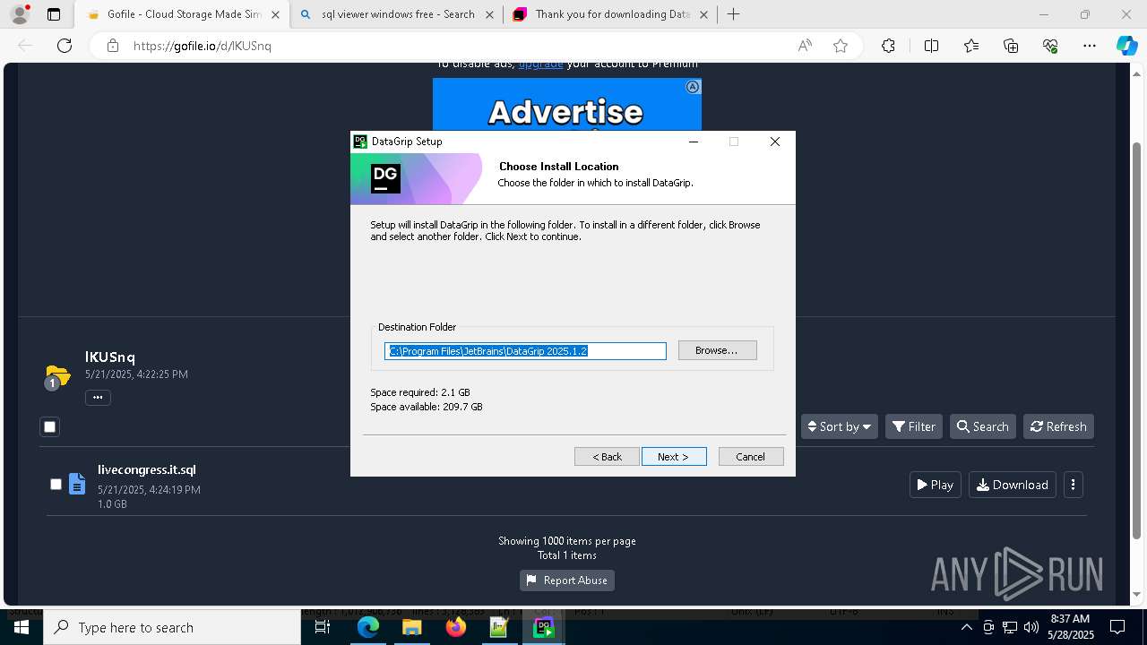Open File Explorer from the taskbar
Image resolution: width=1147 pixels, height=645 pixels.
(x=411, y=627)
